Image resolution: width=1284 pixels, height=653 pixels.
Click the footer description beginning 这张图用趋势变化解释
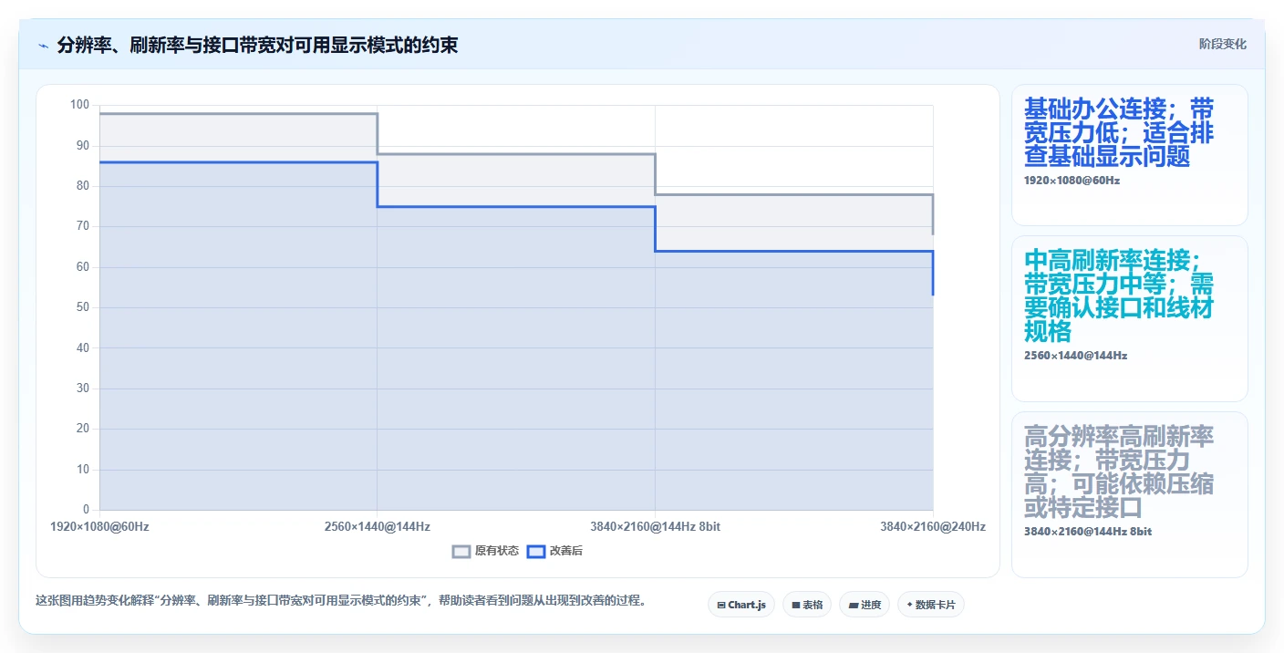point(340,601)
